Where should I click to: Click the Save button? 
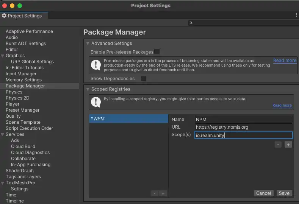(x=284, y=193)
